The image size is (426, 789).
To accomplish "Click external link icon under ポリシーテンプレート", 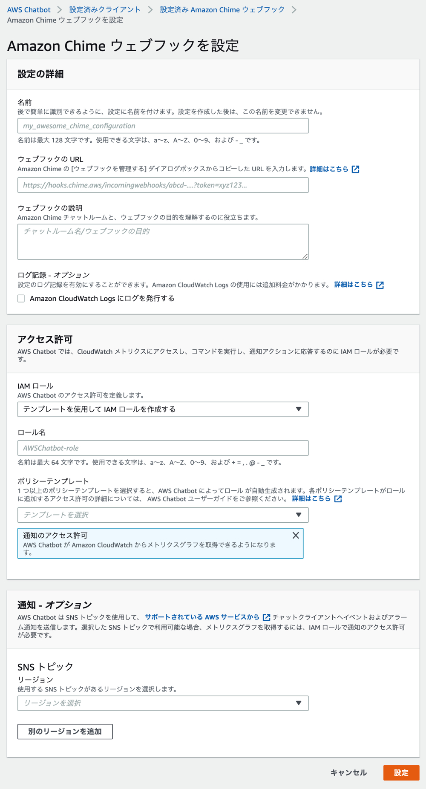I will 338,499.
